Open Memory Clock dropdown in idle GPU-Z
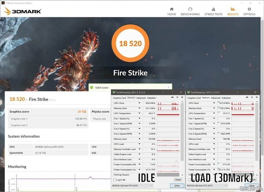Screen dimensions: 264x192 (139, 108)
